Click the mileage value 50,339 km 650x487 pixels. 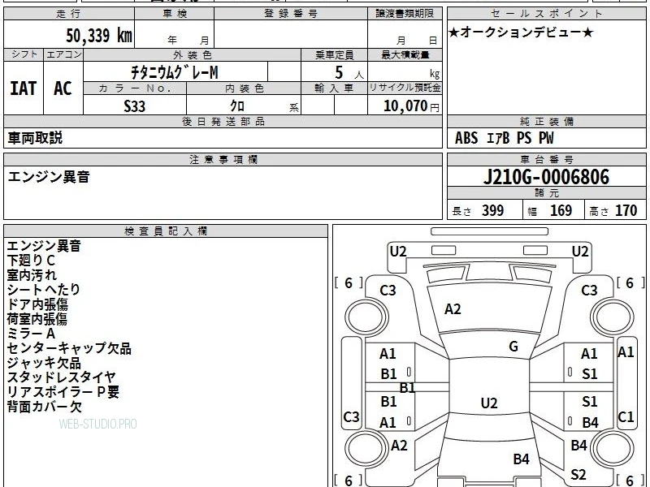click(x=99, y=35)
